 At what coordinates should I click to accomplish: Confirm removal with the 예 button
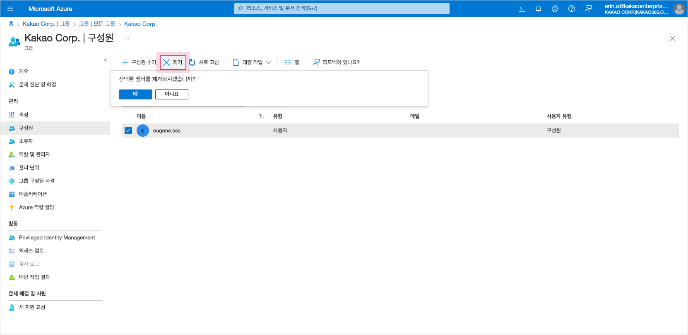tap(135, 95)
